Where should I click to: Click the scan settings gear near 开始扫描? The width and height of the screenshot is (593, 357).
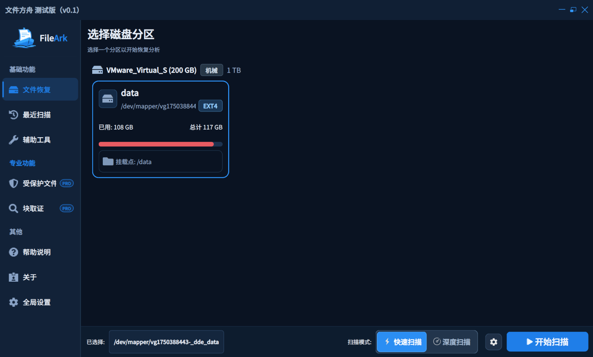[493, 342]
